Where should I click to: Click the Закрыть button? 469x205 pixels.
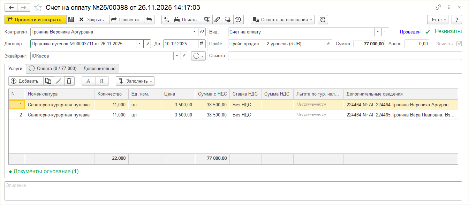(x=92, y=20)
